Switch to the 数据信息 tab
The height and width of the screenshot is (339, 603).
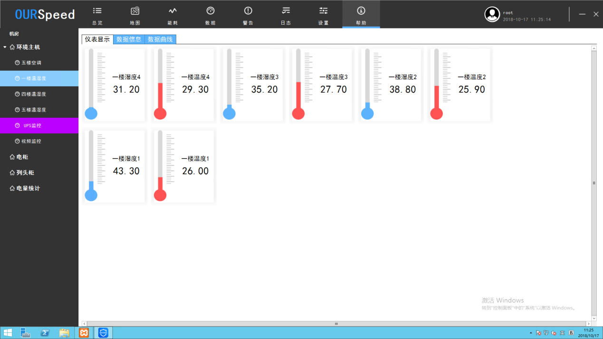click(x=129, y=39)
